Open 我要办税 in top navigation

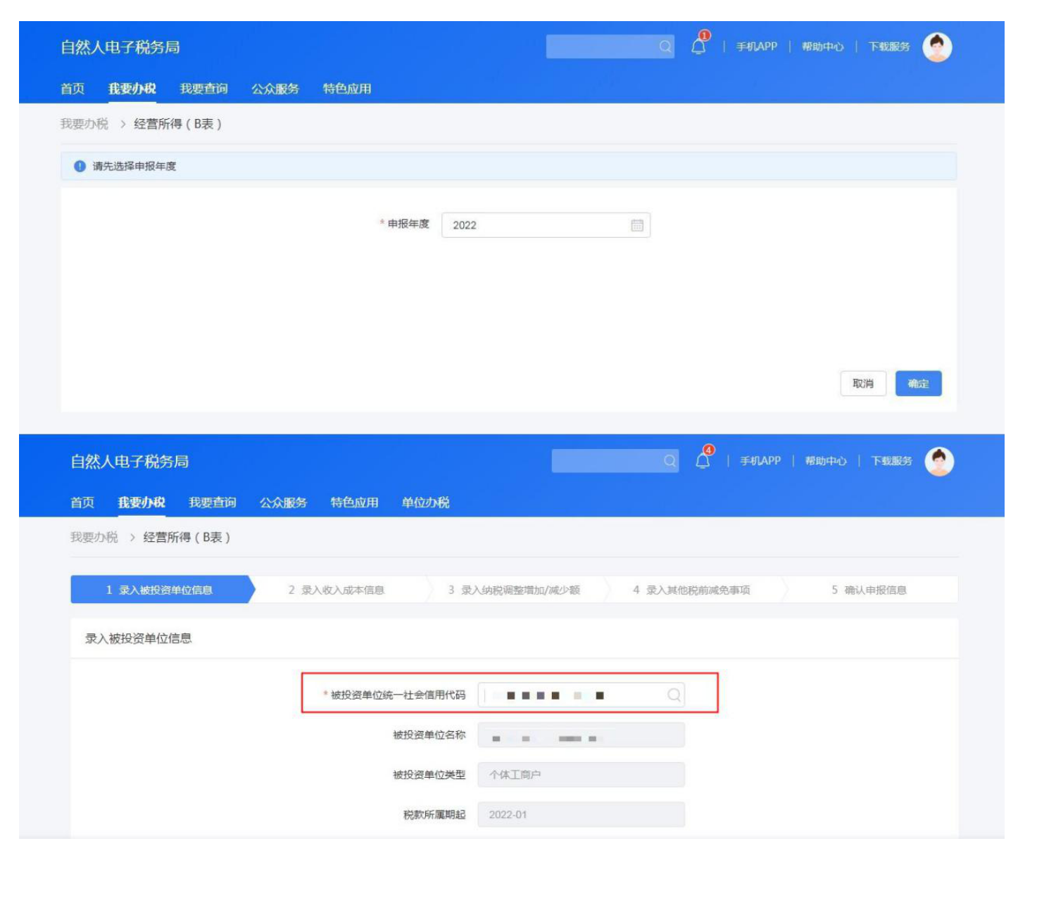tap(132, 89)
